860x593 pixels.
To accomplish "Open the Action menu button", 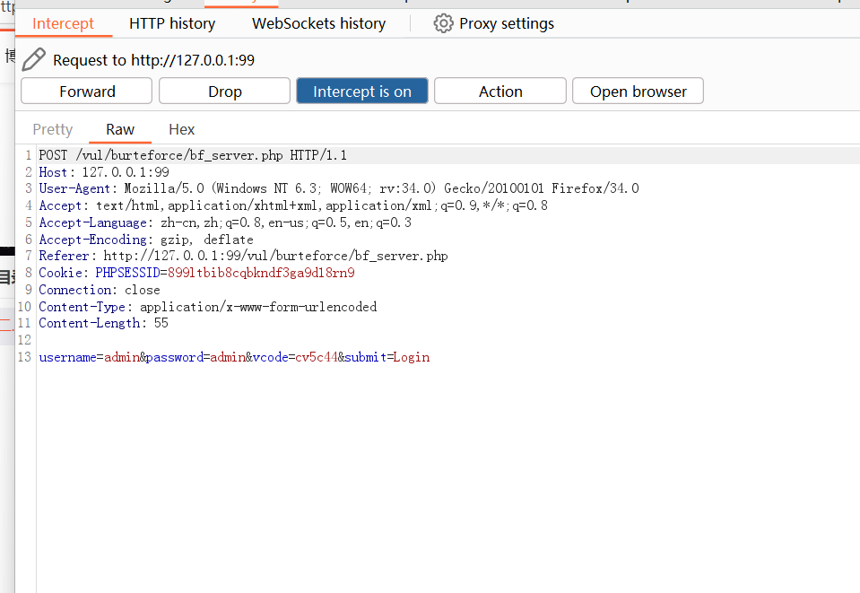I will [x=500, y=92].
